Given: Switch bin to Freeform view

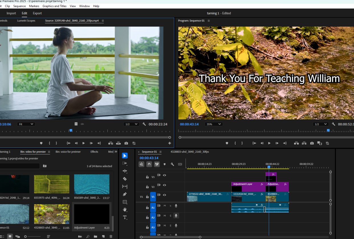Looking at the screenshot, I should tap(18, 236).
